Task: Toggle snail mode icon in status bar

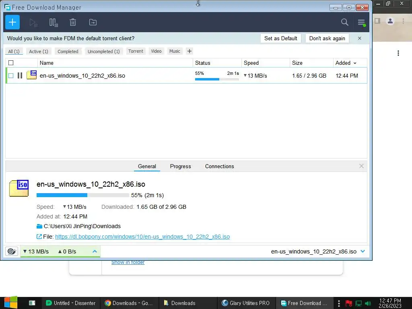Action: (x=12, y=251)
